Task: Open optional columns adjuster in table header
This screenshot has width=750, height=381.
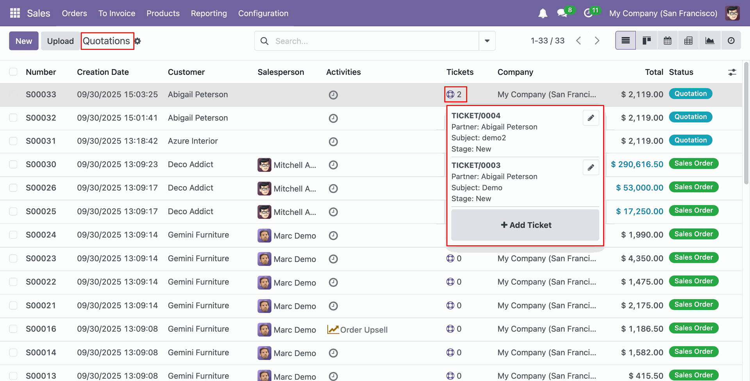Action: 732,72
